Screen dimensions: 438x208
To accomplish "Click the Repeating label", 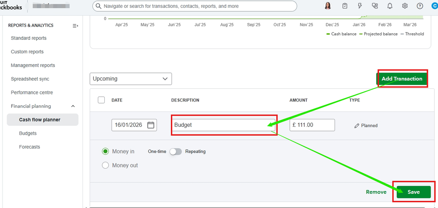I will (x=196, y=152).
